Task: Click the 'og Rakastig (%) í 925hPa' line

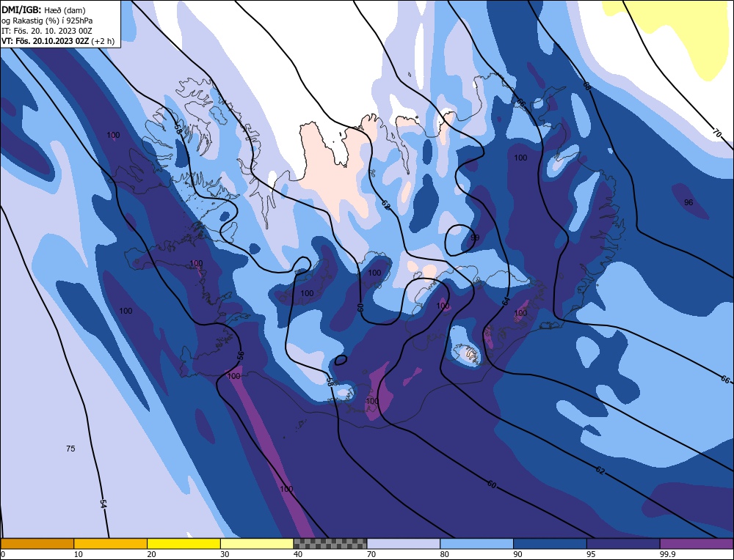Action: (x=47, y=20)
